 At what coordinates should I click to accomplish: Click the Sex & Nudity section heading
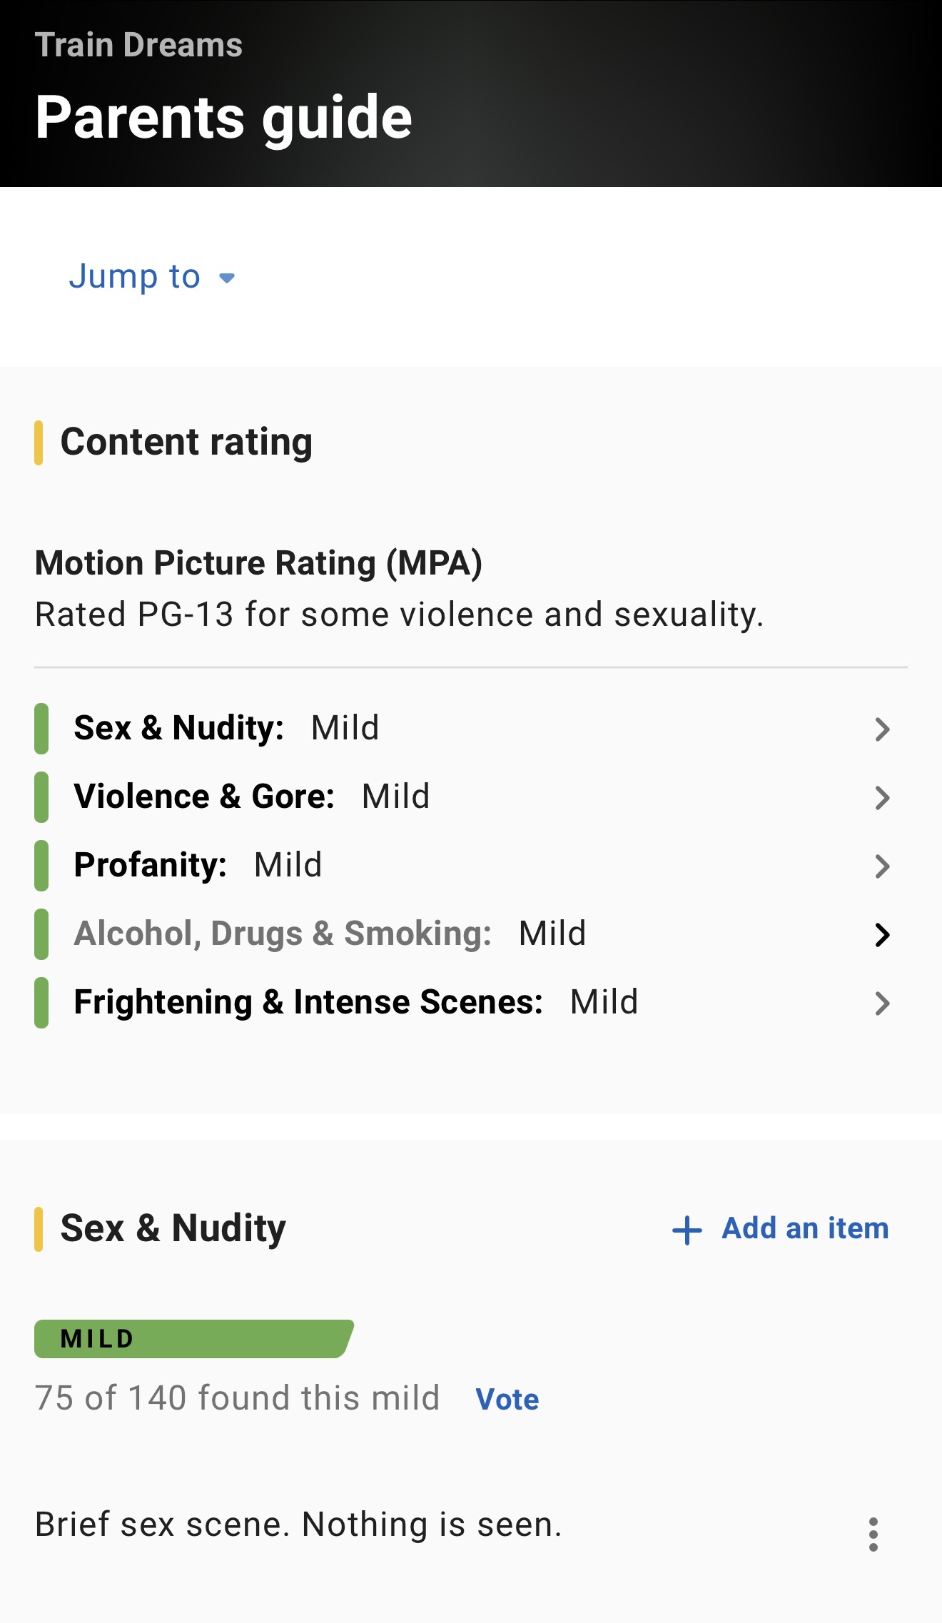coord(173,1229)
